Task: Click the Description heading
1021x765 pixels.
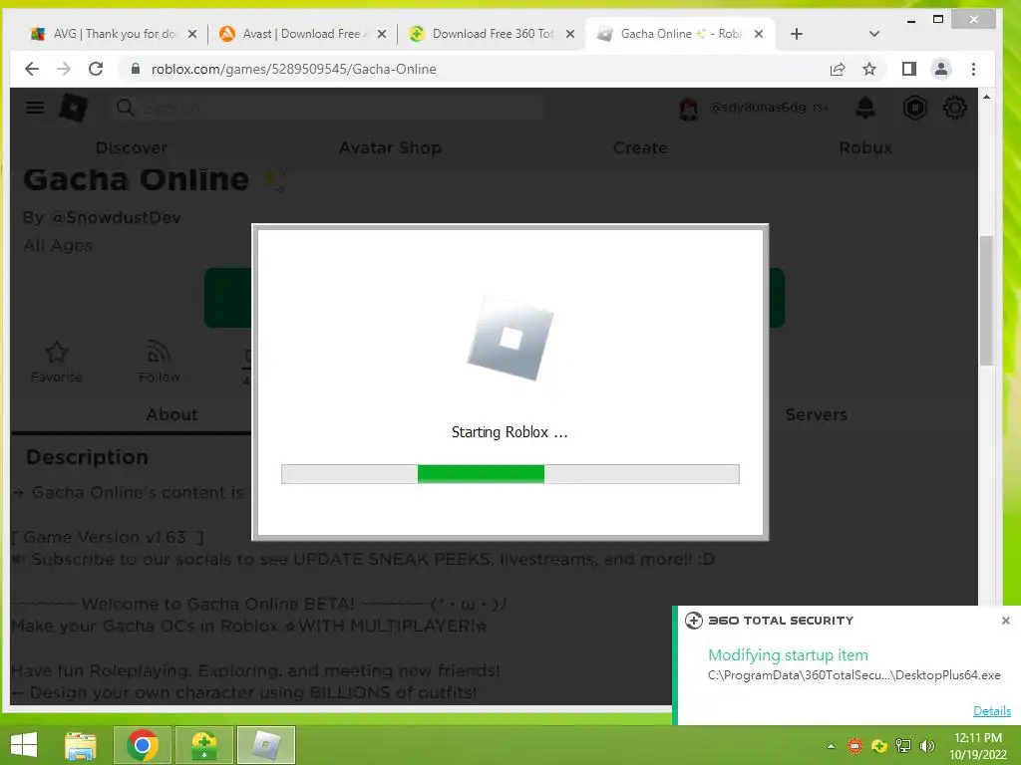Action: click(88, 457)
